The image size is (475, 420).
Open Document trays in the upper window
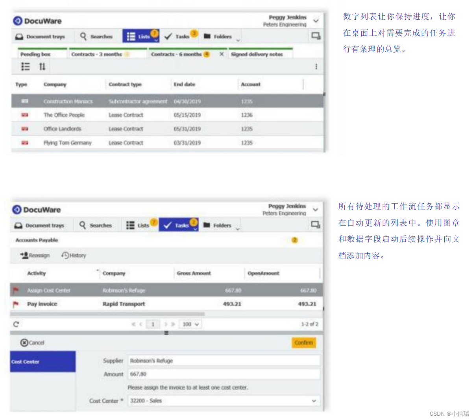pyautogui.click(x=40, y=37)
